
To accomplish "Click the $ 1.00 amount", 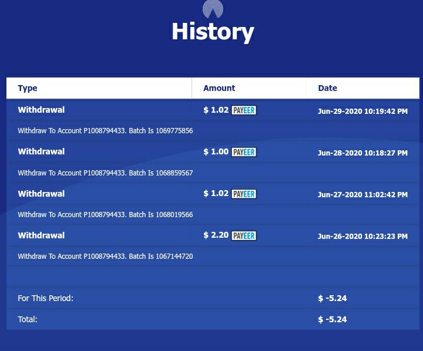I will point(216,151).
